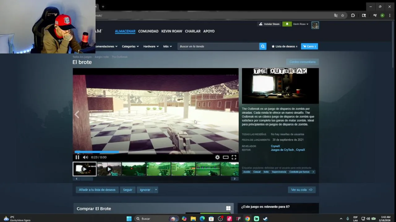
Task: Click the Acción tag
Action: tap(247, 172)
